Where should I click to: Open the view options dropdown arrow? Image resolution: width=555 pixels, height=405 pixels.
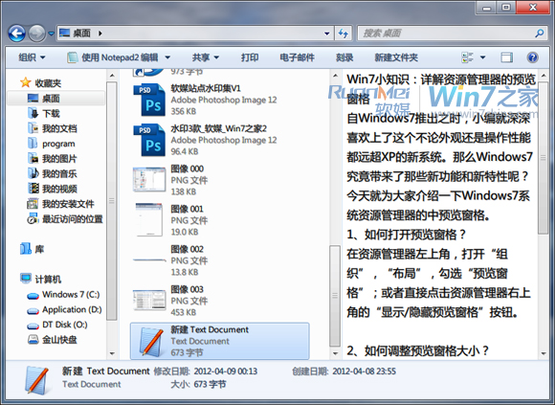pyautogui.click(x=482, y=57)
